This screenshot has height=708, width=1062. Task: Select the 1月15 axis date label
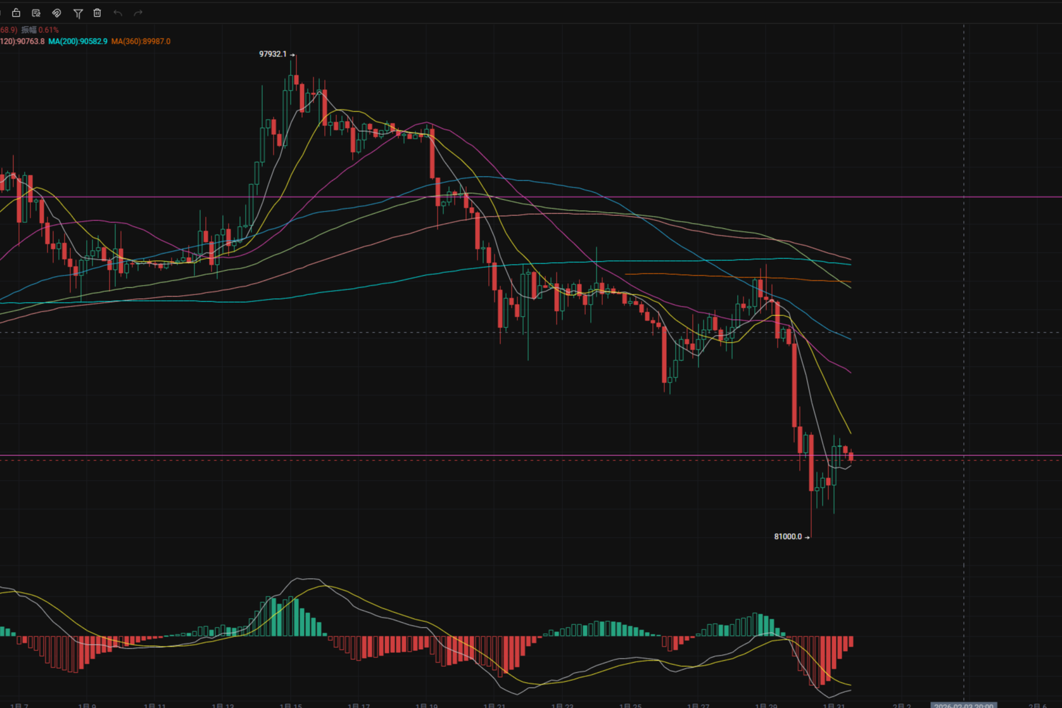[x=289, y=705]
